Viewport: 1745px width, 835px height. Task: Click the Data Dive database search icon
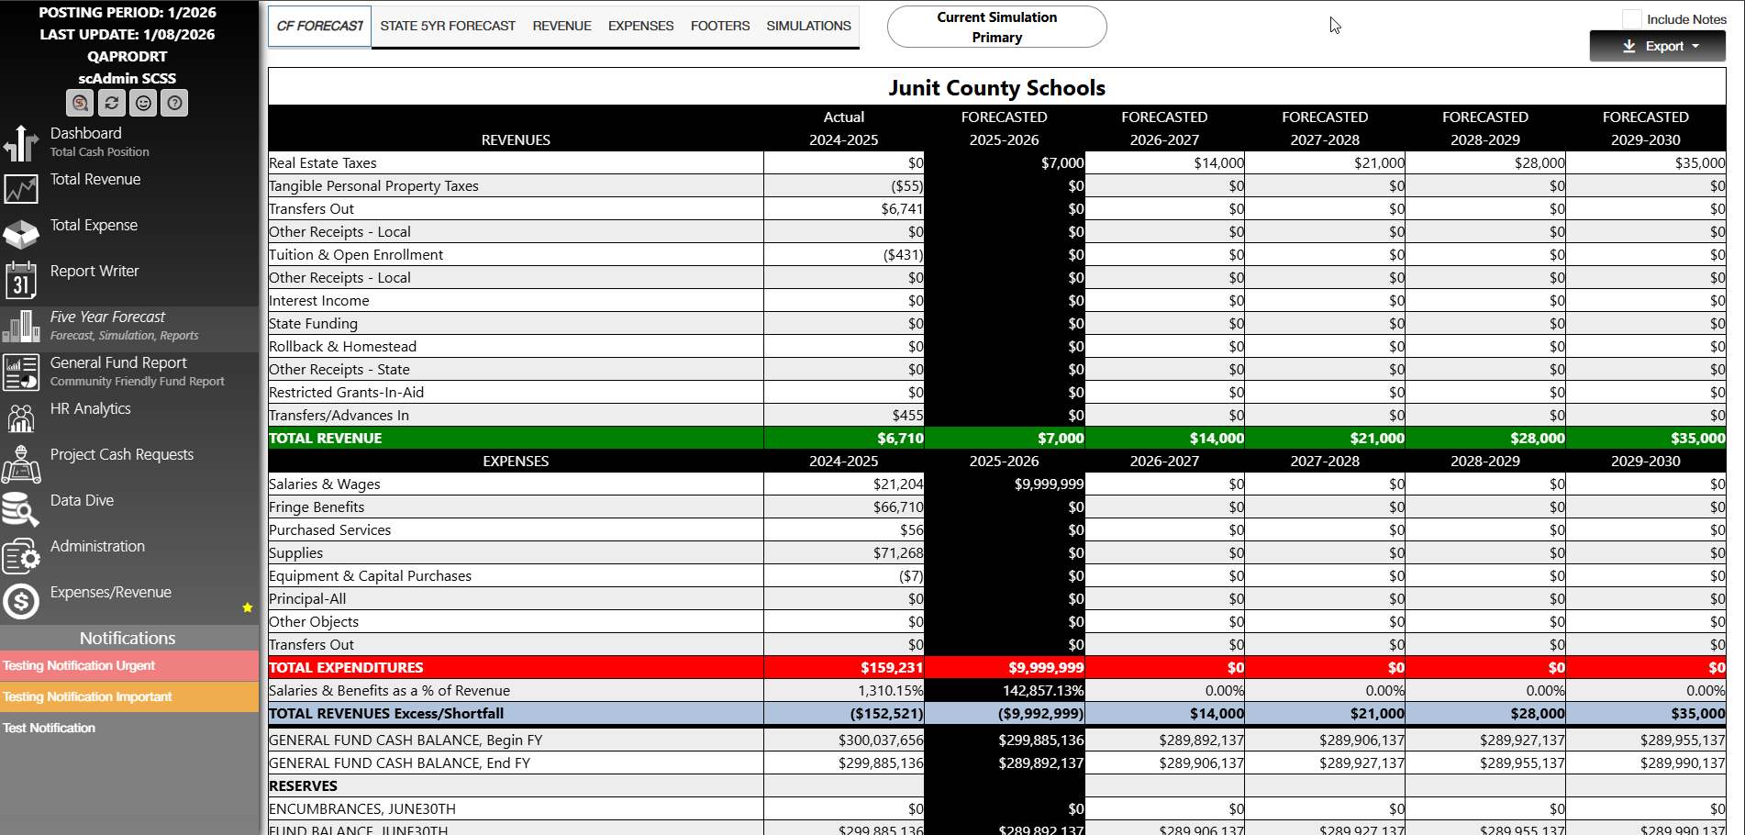click(21, 510)
